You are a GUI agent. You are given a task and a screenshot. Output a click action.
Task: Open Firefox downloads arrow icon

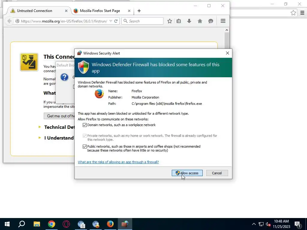click(189, 21)
